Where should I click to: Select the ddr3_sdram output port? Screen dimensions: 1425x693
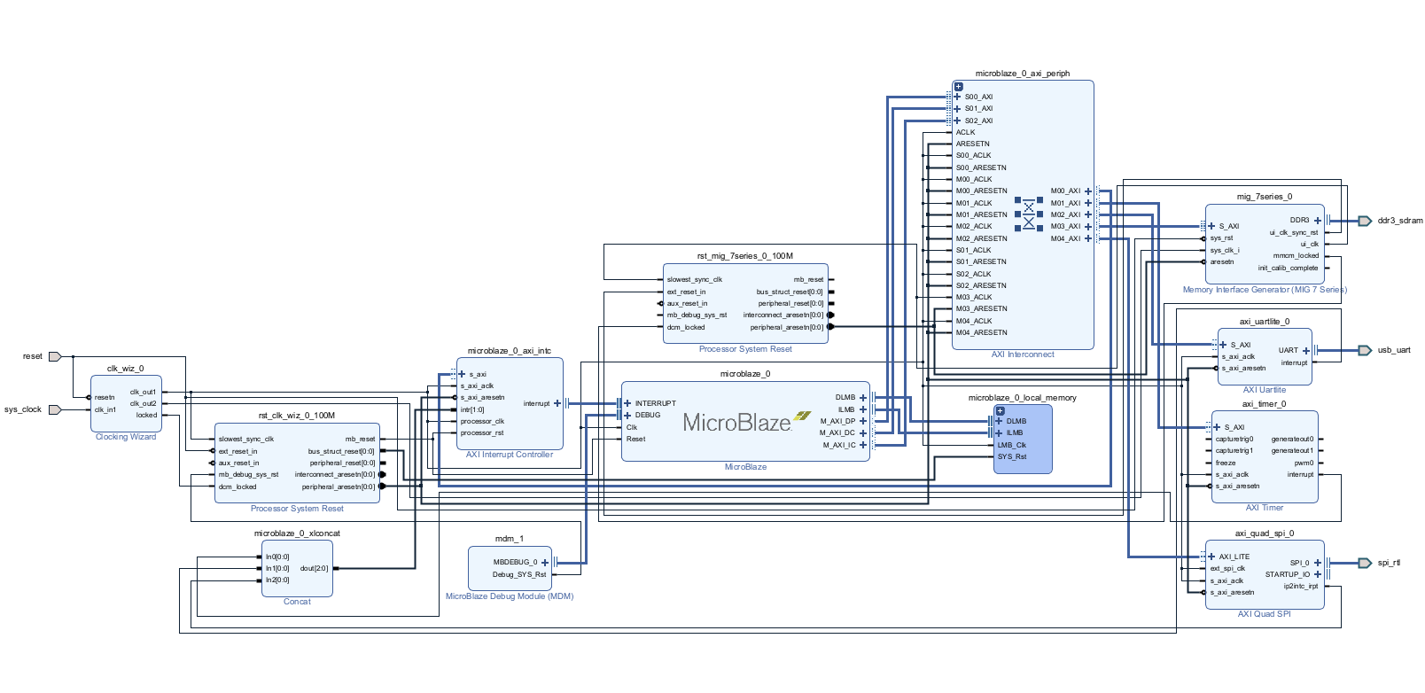point(1365,221)
